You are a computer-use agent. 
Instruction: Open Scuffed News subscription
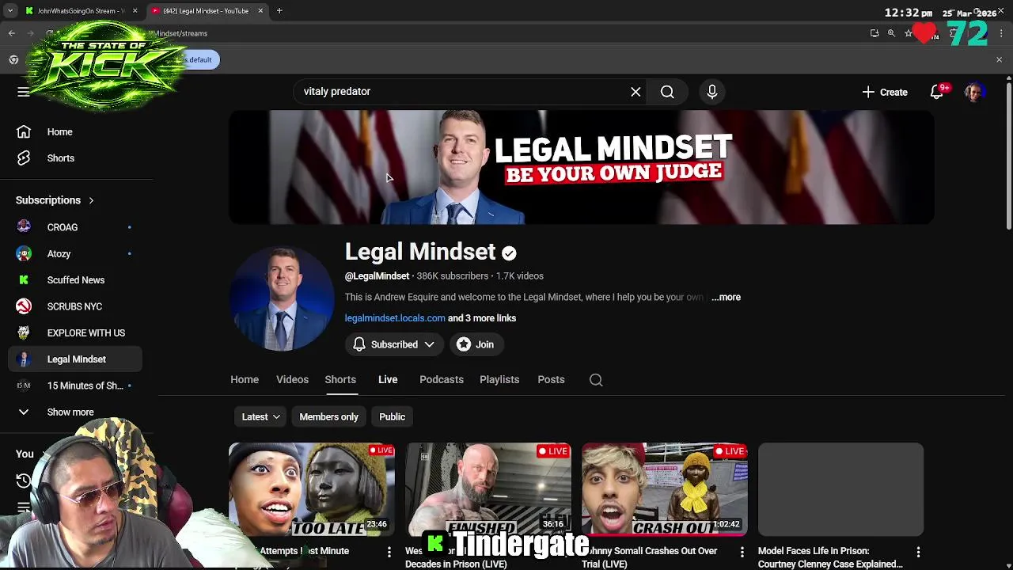[x=76, y=280]
